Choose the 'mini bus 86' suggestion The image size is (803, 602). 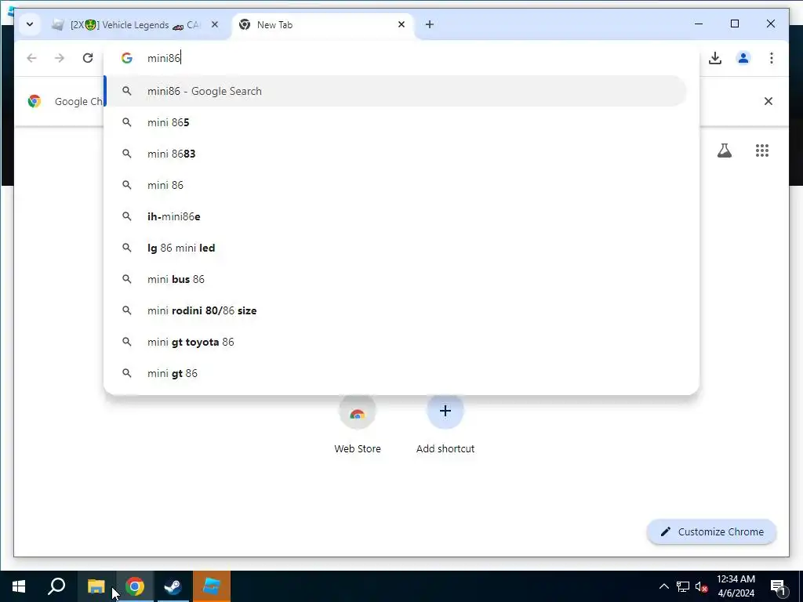click(x=395, y=279)
